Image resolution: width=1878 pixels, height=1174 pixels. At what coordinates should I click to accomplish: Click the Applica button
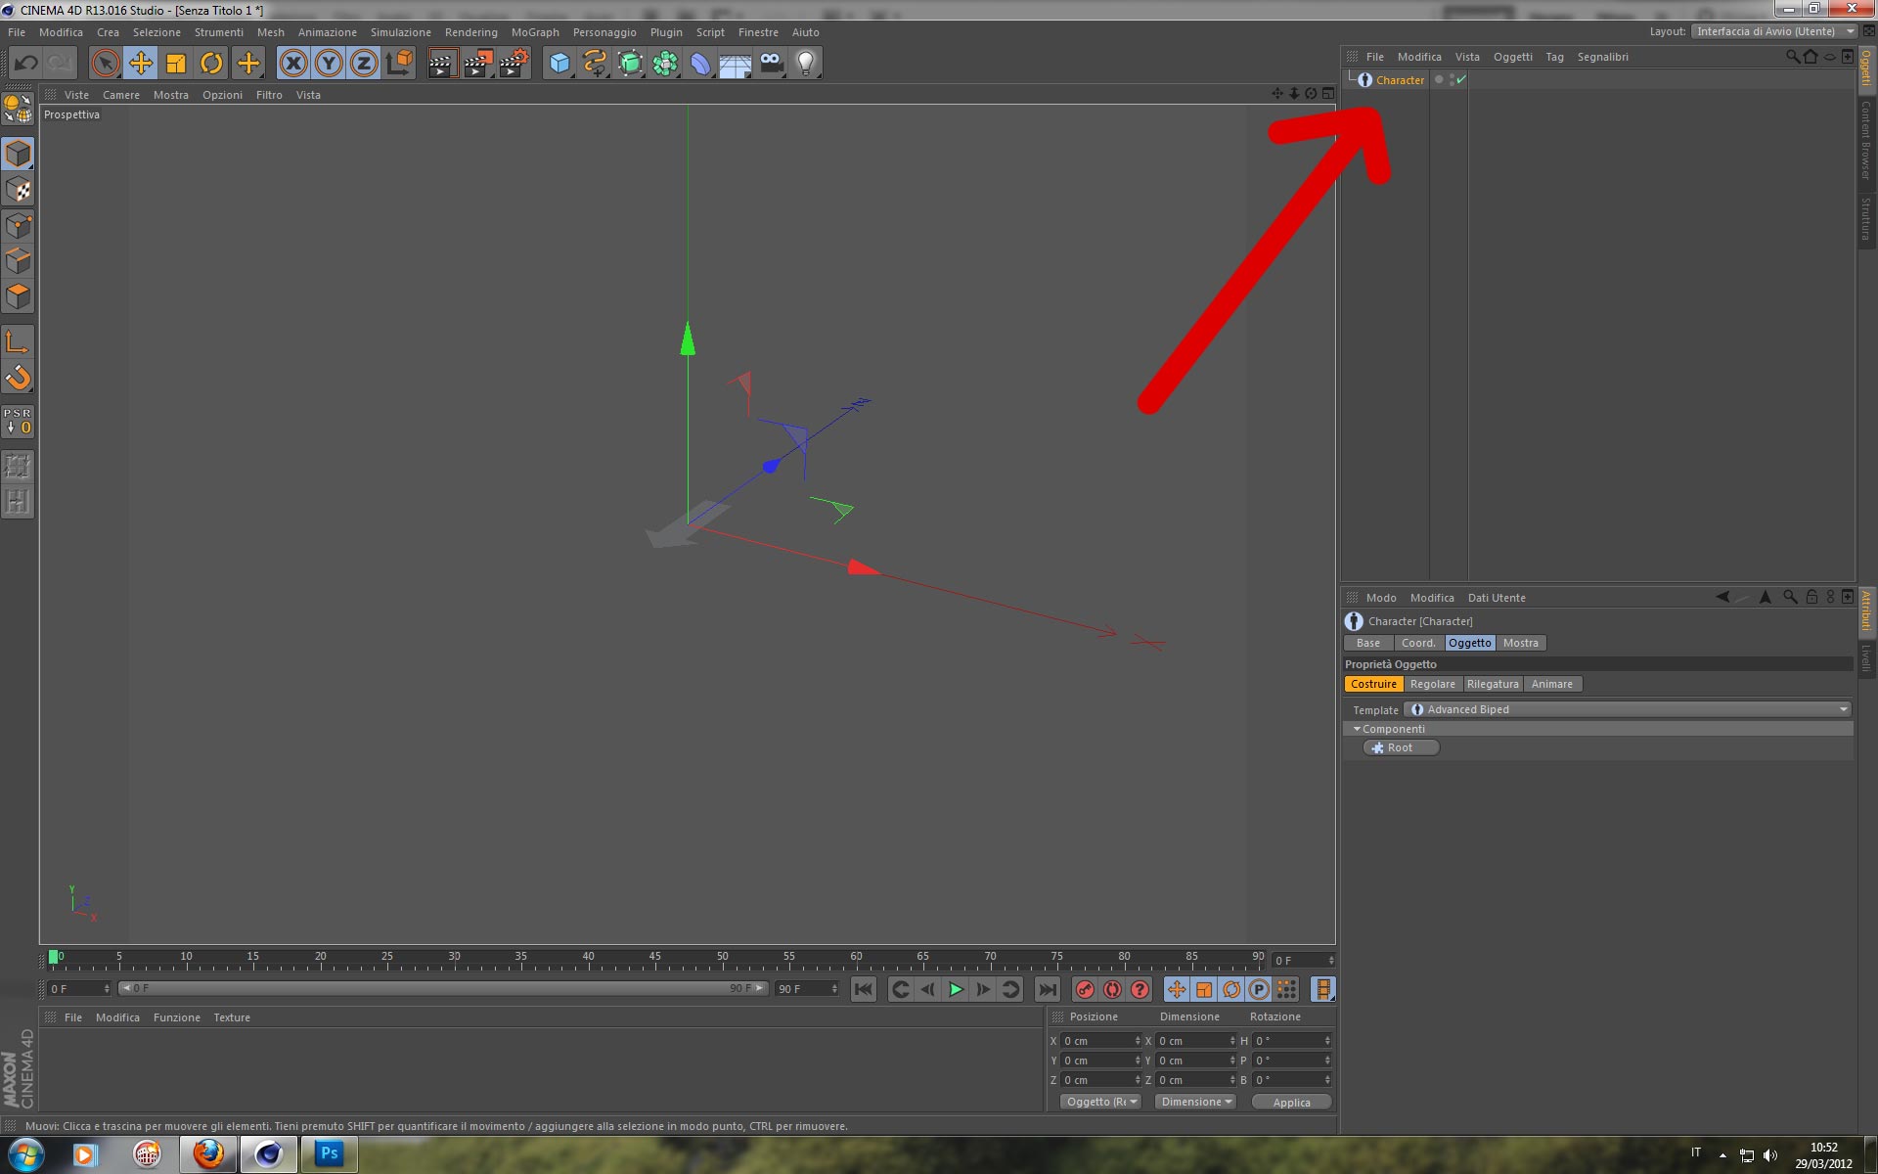coord(1291,1102)
